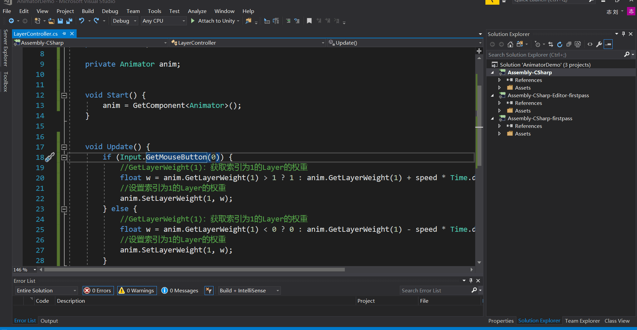Screen dimensions: 637x330
Task: Collapse the Update method code block
Action: pyautogui.click(x=64, y=147)
